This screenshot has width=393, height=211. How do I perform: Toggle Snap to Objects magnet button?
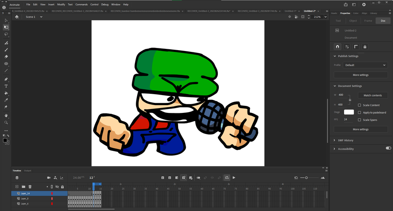click(338, 47)
